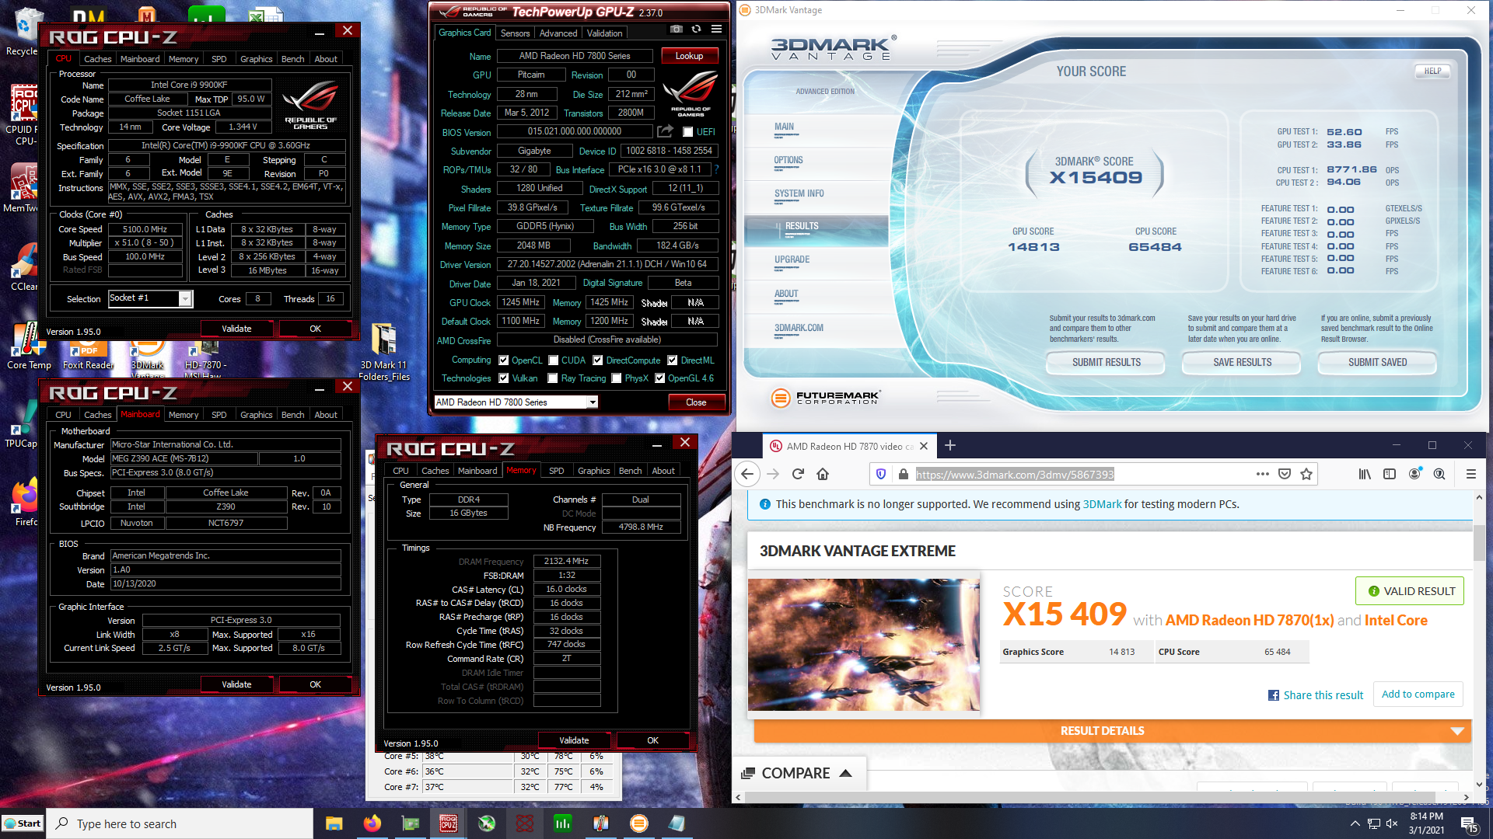Toggle the PhysX checkbox
The image size is (1493, 839).
pyautogui.click(x=617, y=378)
